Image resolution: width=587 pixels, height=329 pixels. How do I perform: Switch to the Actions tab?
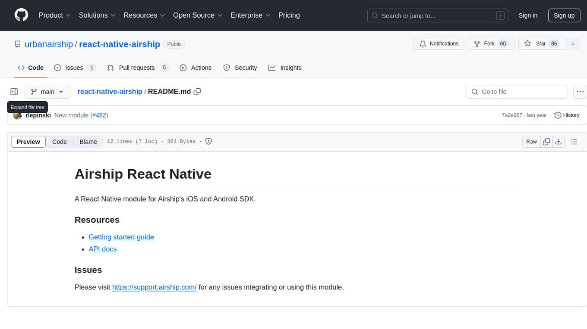[196, 68]
